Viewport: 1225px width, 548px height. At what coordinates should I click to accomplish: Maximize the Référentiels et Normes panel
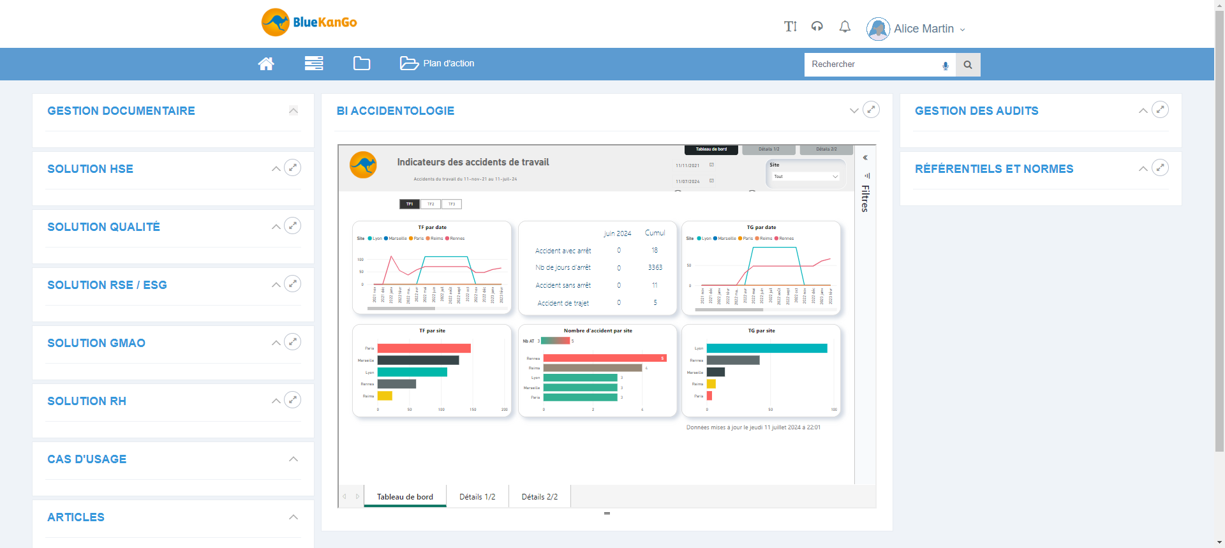(1160, 168)
